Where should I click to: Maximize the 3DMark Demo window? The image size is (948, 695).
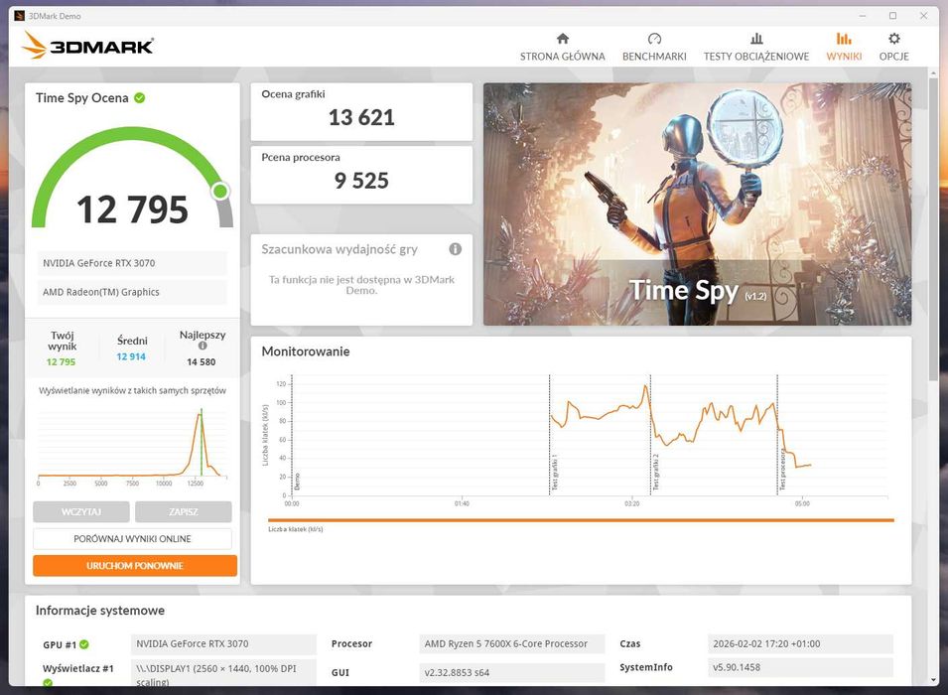point(893,16)
